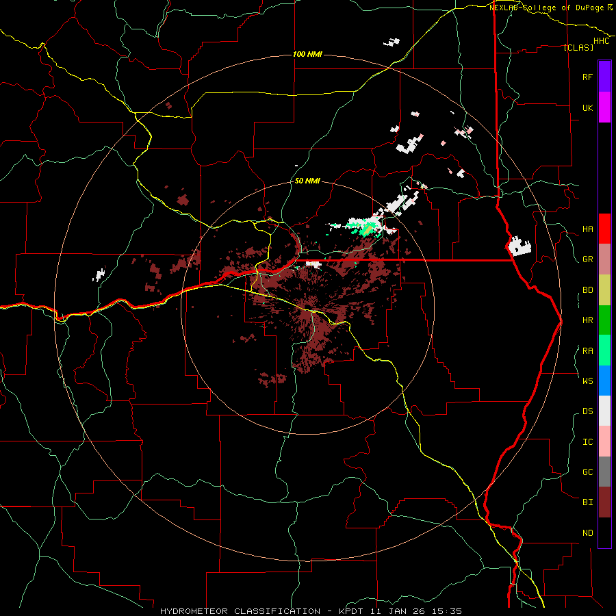Pick the light green RA legend swatch
Screen dimensions: 616x616
604,350
